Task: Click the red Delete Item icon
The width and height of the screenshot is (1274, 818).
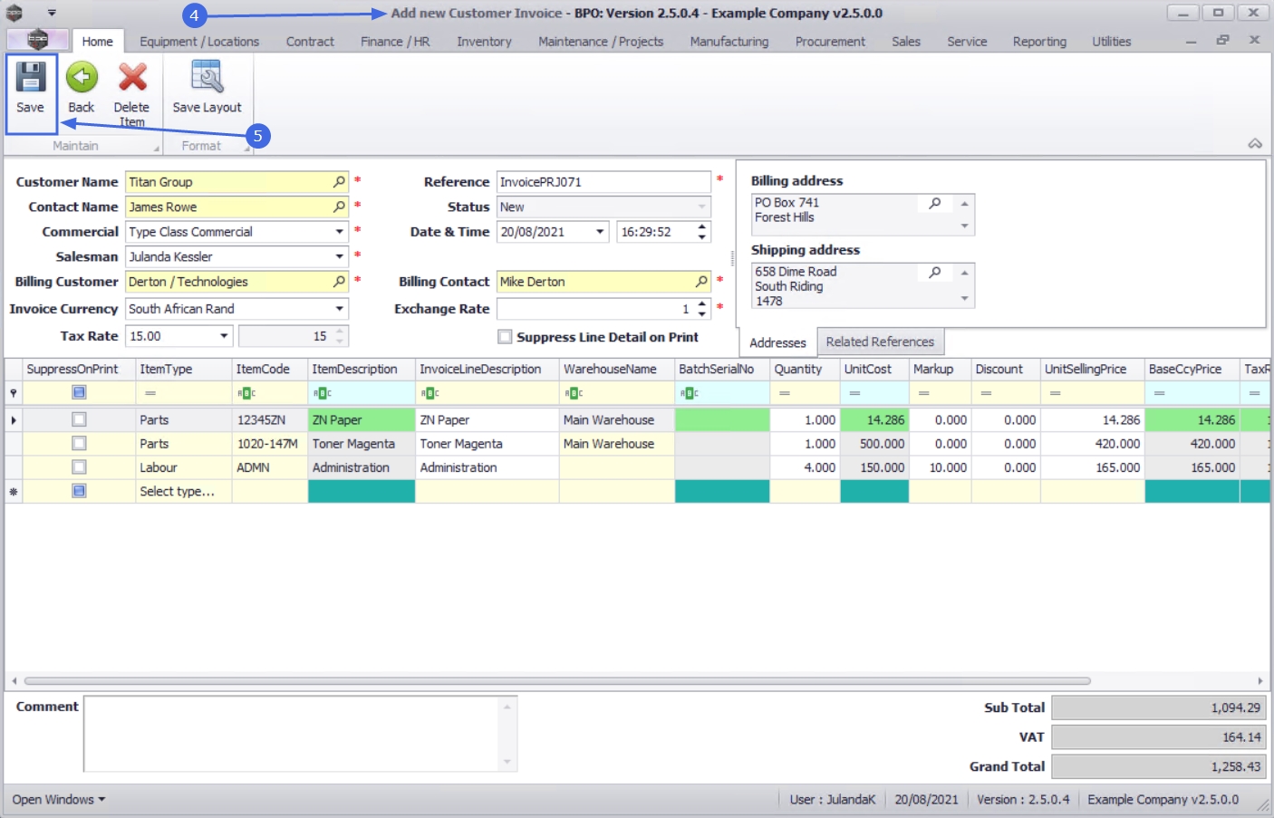Action: click(x=132, y=78)
